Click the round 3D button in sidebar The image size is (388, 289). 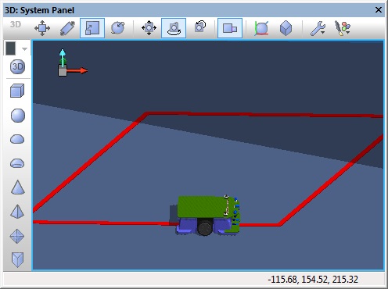click(x=17, y=66)
